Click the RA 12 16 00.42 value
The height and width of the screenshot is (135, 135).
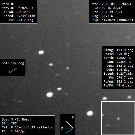112,8
